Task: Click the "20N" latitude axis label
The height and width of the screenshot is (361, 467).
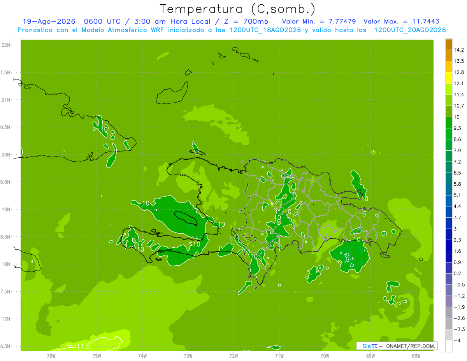Action: coord(5,155)
